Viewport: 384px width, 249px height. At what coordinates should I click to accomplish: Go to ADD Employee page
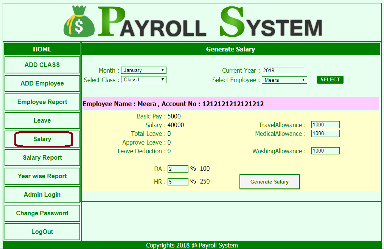click(42, 84)
